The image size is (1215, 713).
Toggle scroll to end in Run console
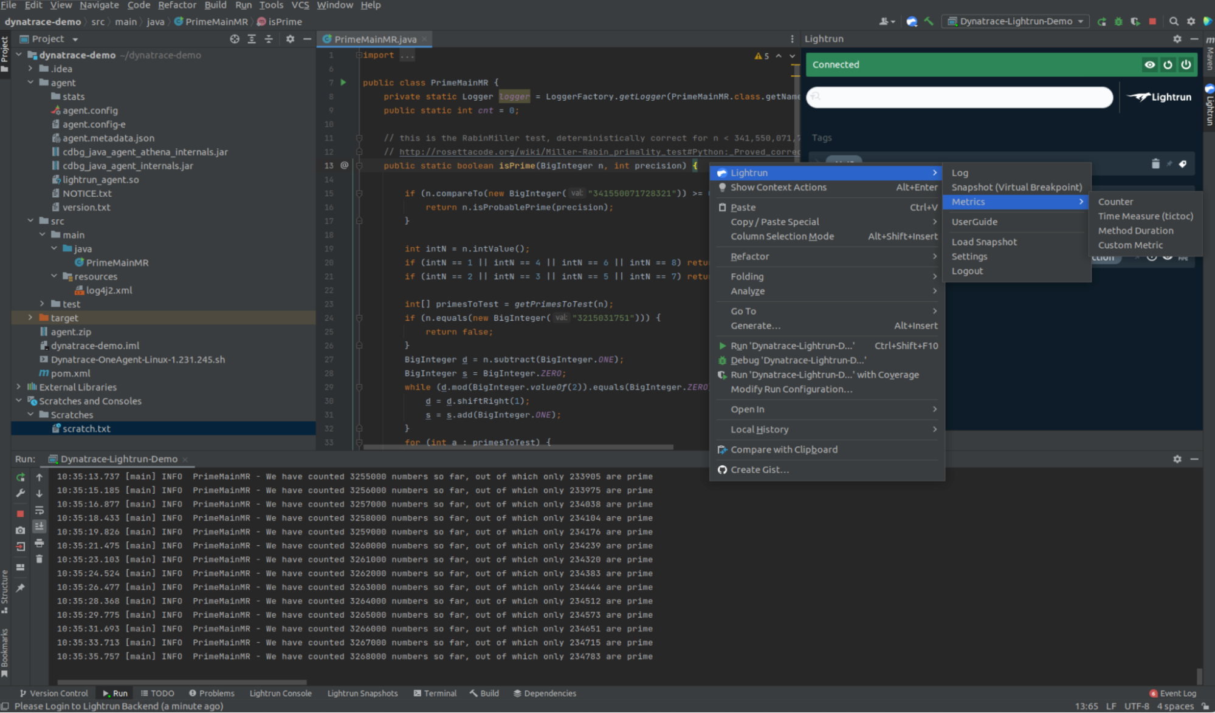(x=39, y=526)
